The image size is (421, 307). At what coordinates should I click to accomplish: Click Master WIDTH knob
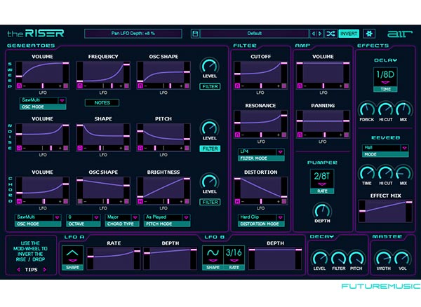click(x=383, y=259)
